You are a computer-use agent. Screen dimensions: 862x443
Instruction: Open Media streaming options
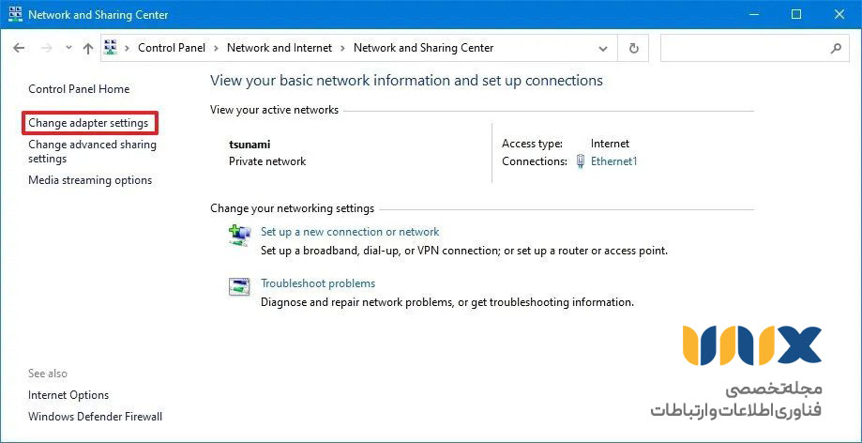[90, 180]
